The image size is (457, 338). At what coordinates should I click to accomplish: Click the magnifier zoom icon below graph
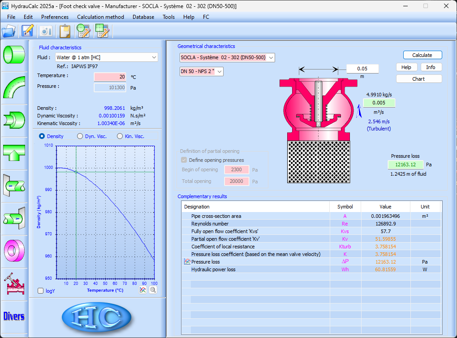[153, 290]
